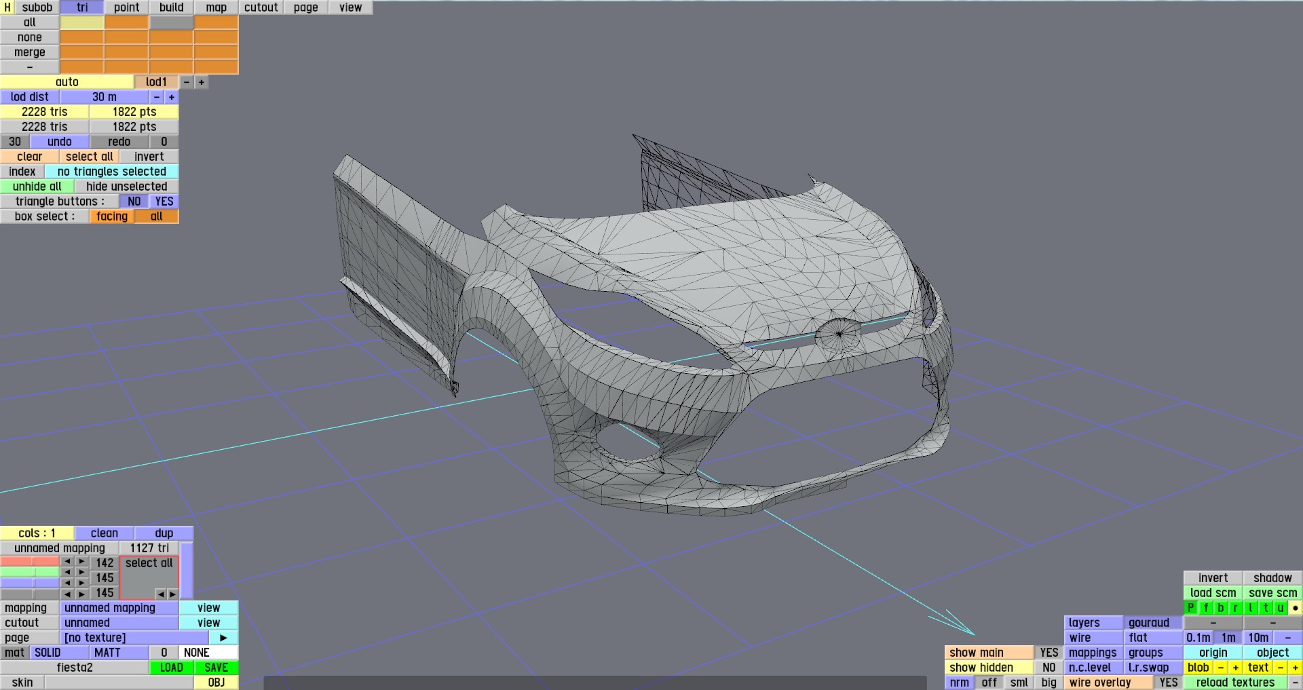Set box select mode to all

coord(157,216)
